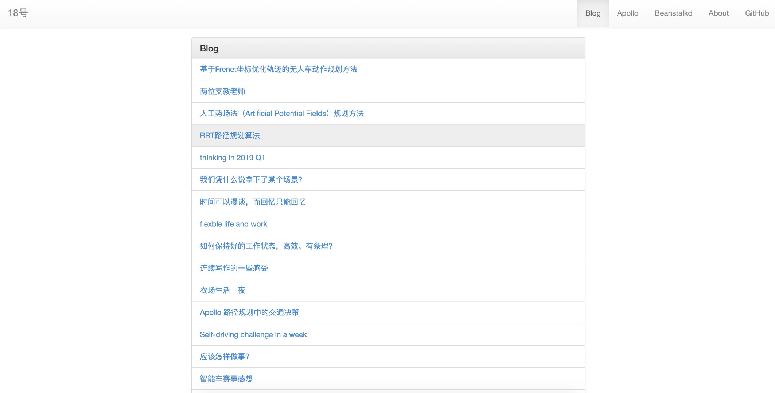Open the RRT路径规划算法 article
The height and width of the screenshot is (393, 775).
point(230,135)
